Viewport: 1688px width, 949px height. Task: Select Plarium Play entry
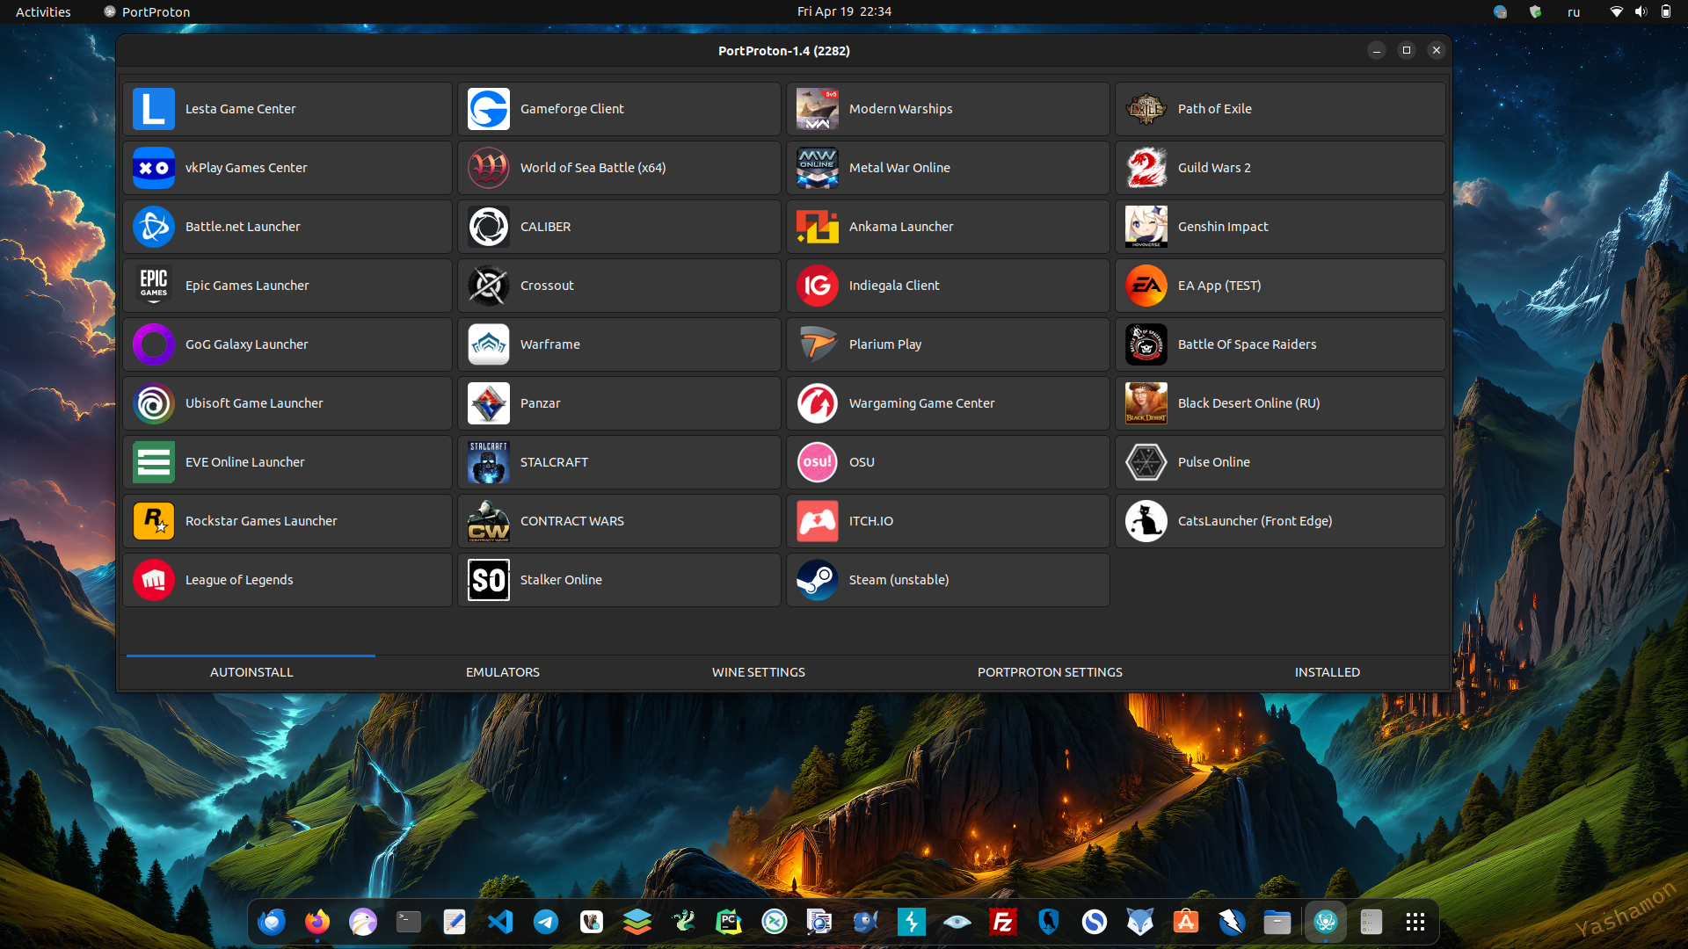coord(948,344)
